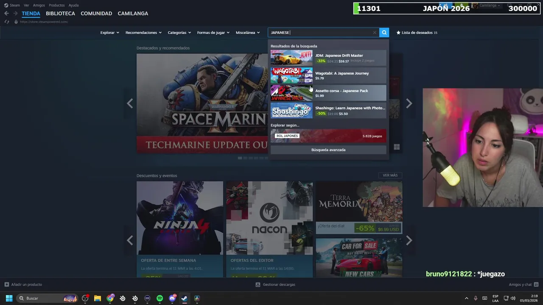Viewport: 543px width, 305px height.
Task: Switch the ESP LAA input language
Action: [x=495, y=298]
